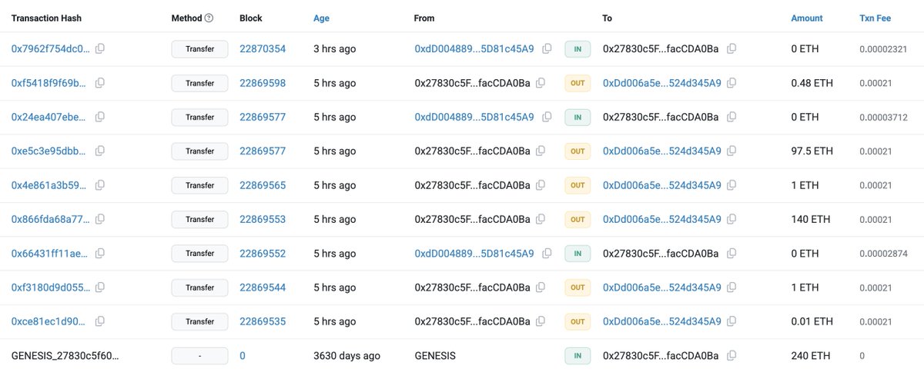The width and height of the screenshot is (924, 372).
Task: Click the Method help question-mark icon
Action: coord(209,18)
